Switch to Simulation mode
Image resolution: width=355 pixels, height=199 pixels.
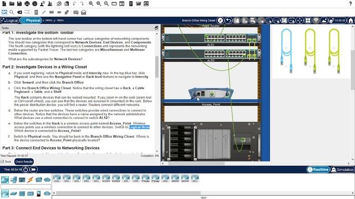click(x=342, y=170)
